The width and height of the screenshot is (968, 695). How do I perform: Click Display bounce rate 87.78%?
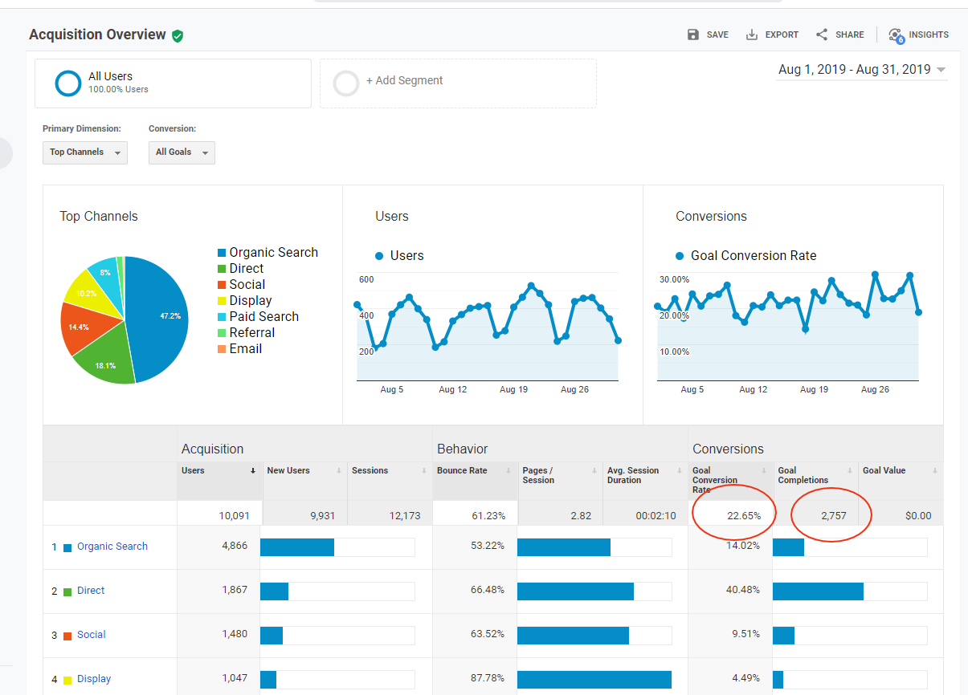[488, 678]
